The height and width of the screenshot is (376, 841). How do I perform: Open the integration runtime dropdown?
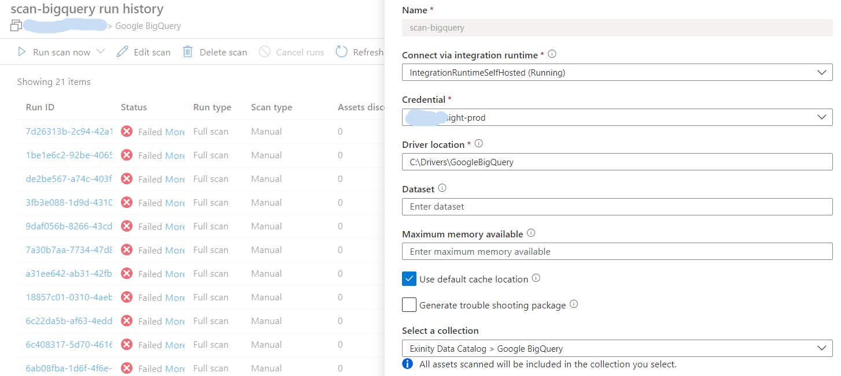[x=617, y=73]
